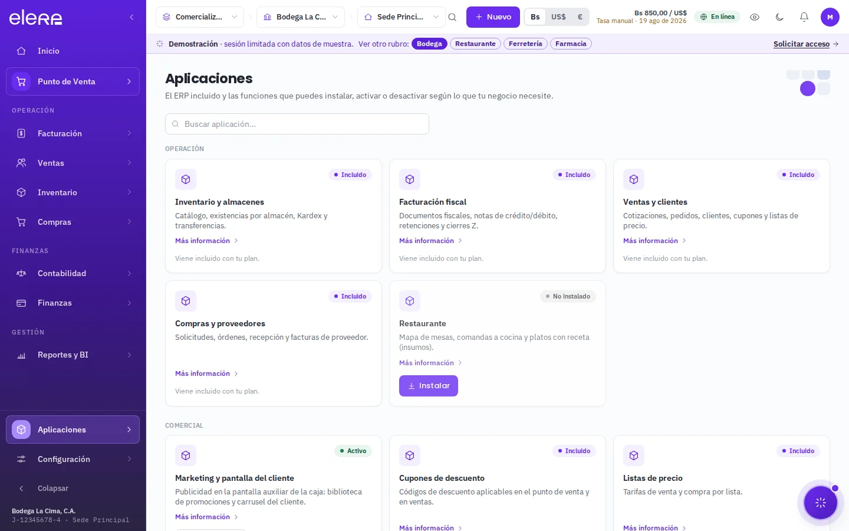849x531 pixels.
Task: Click the Facturación fiscal card cube icon
Action: coord(410,179)
